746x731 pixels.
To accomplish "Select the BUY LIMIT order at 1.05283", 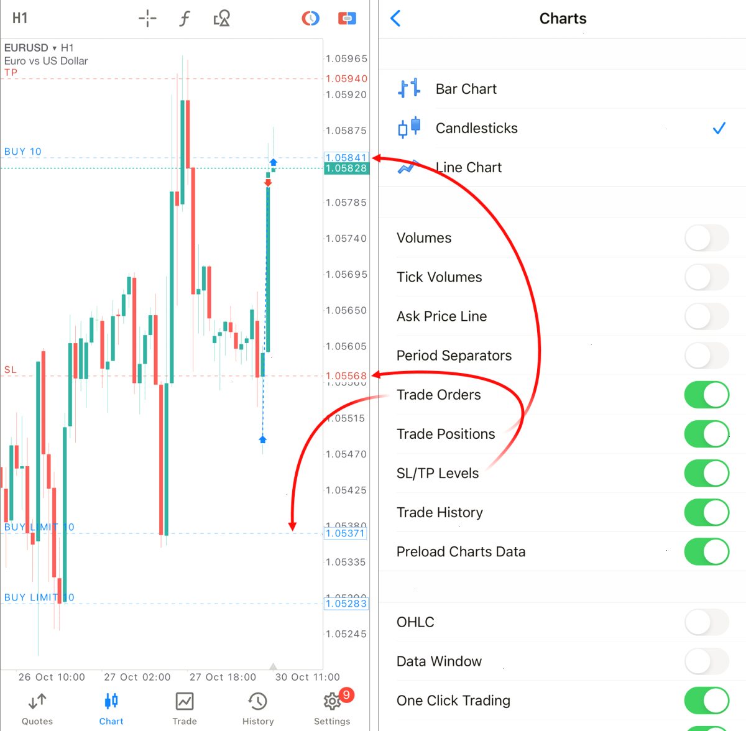I will [39, 597].
